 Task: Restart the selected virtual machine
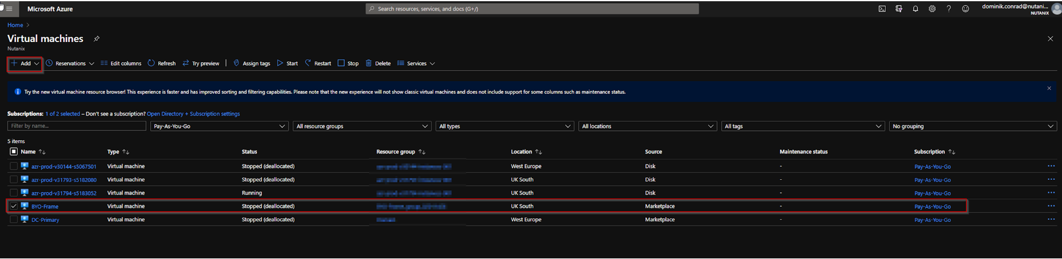pos(318,63)
